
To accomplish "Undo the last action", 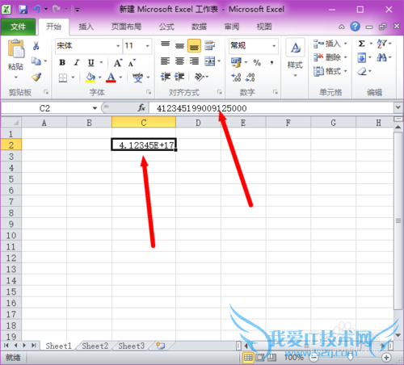I will point(37,10).
